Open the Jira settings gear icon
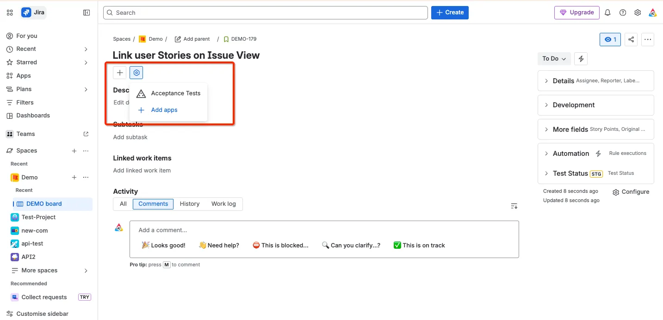Image resolution: width=663 pixels, height=320 pixels. pyautogui.click(x=638, y=12)
